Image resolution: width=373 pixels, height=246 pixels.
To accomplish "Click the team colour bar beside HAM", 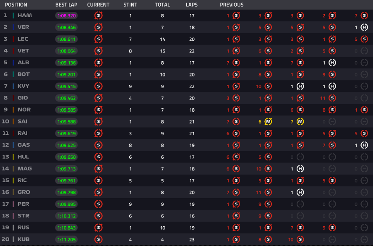I will (13, 16).
